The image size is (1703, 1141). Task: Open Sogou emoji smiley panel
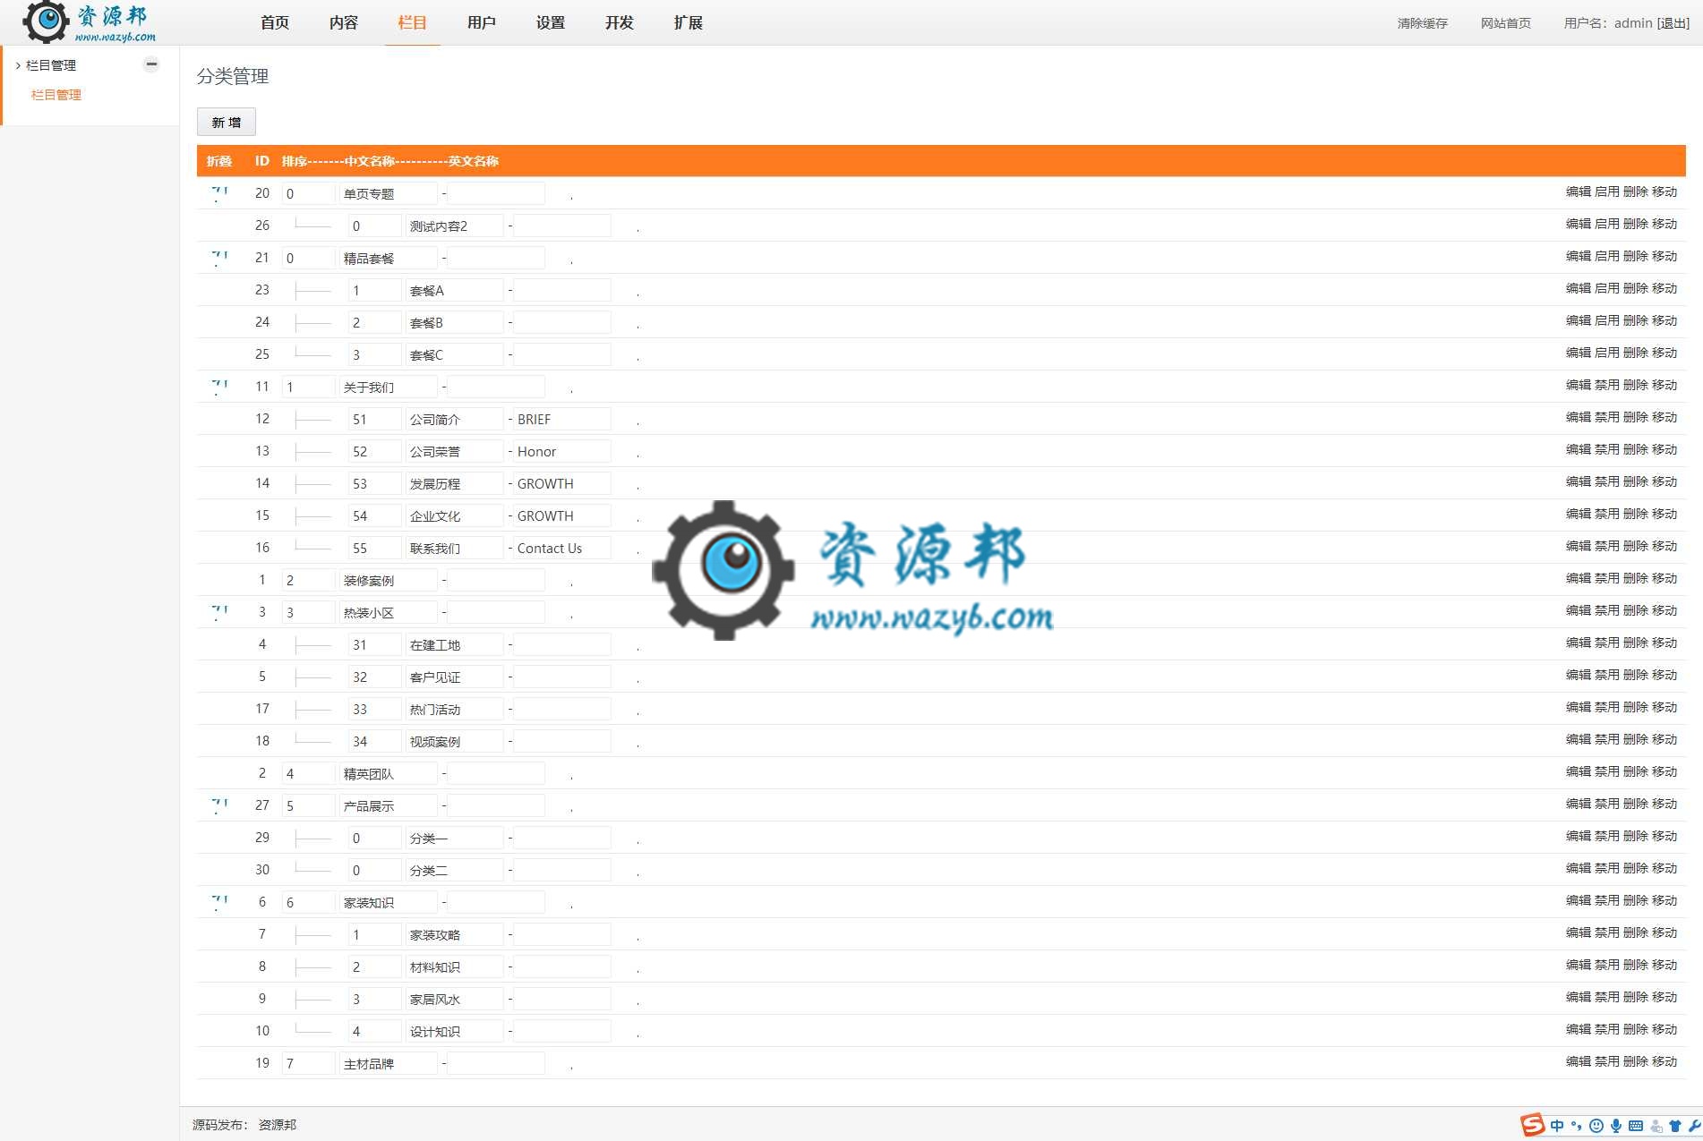(1596, 1126)
